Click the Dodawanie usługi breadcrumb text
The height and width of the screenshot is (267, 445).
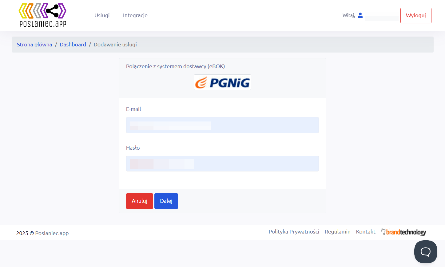coord(115,45)
